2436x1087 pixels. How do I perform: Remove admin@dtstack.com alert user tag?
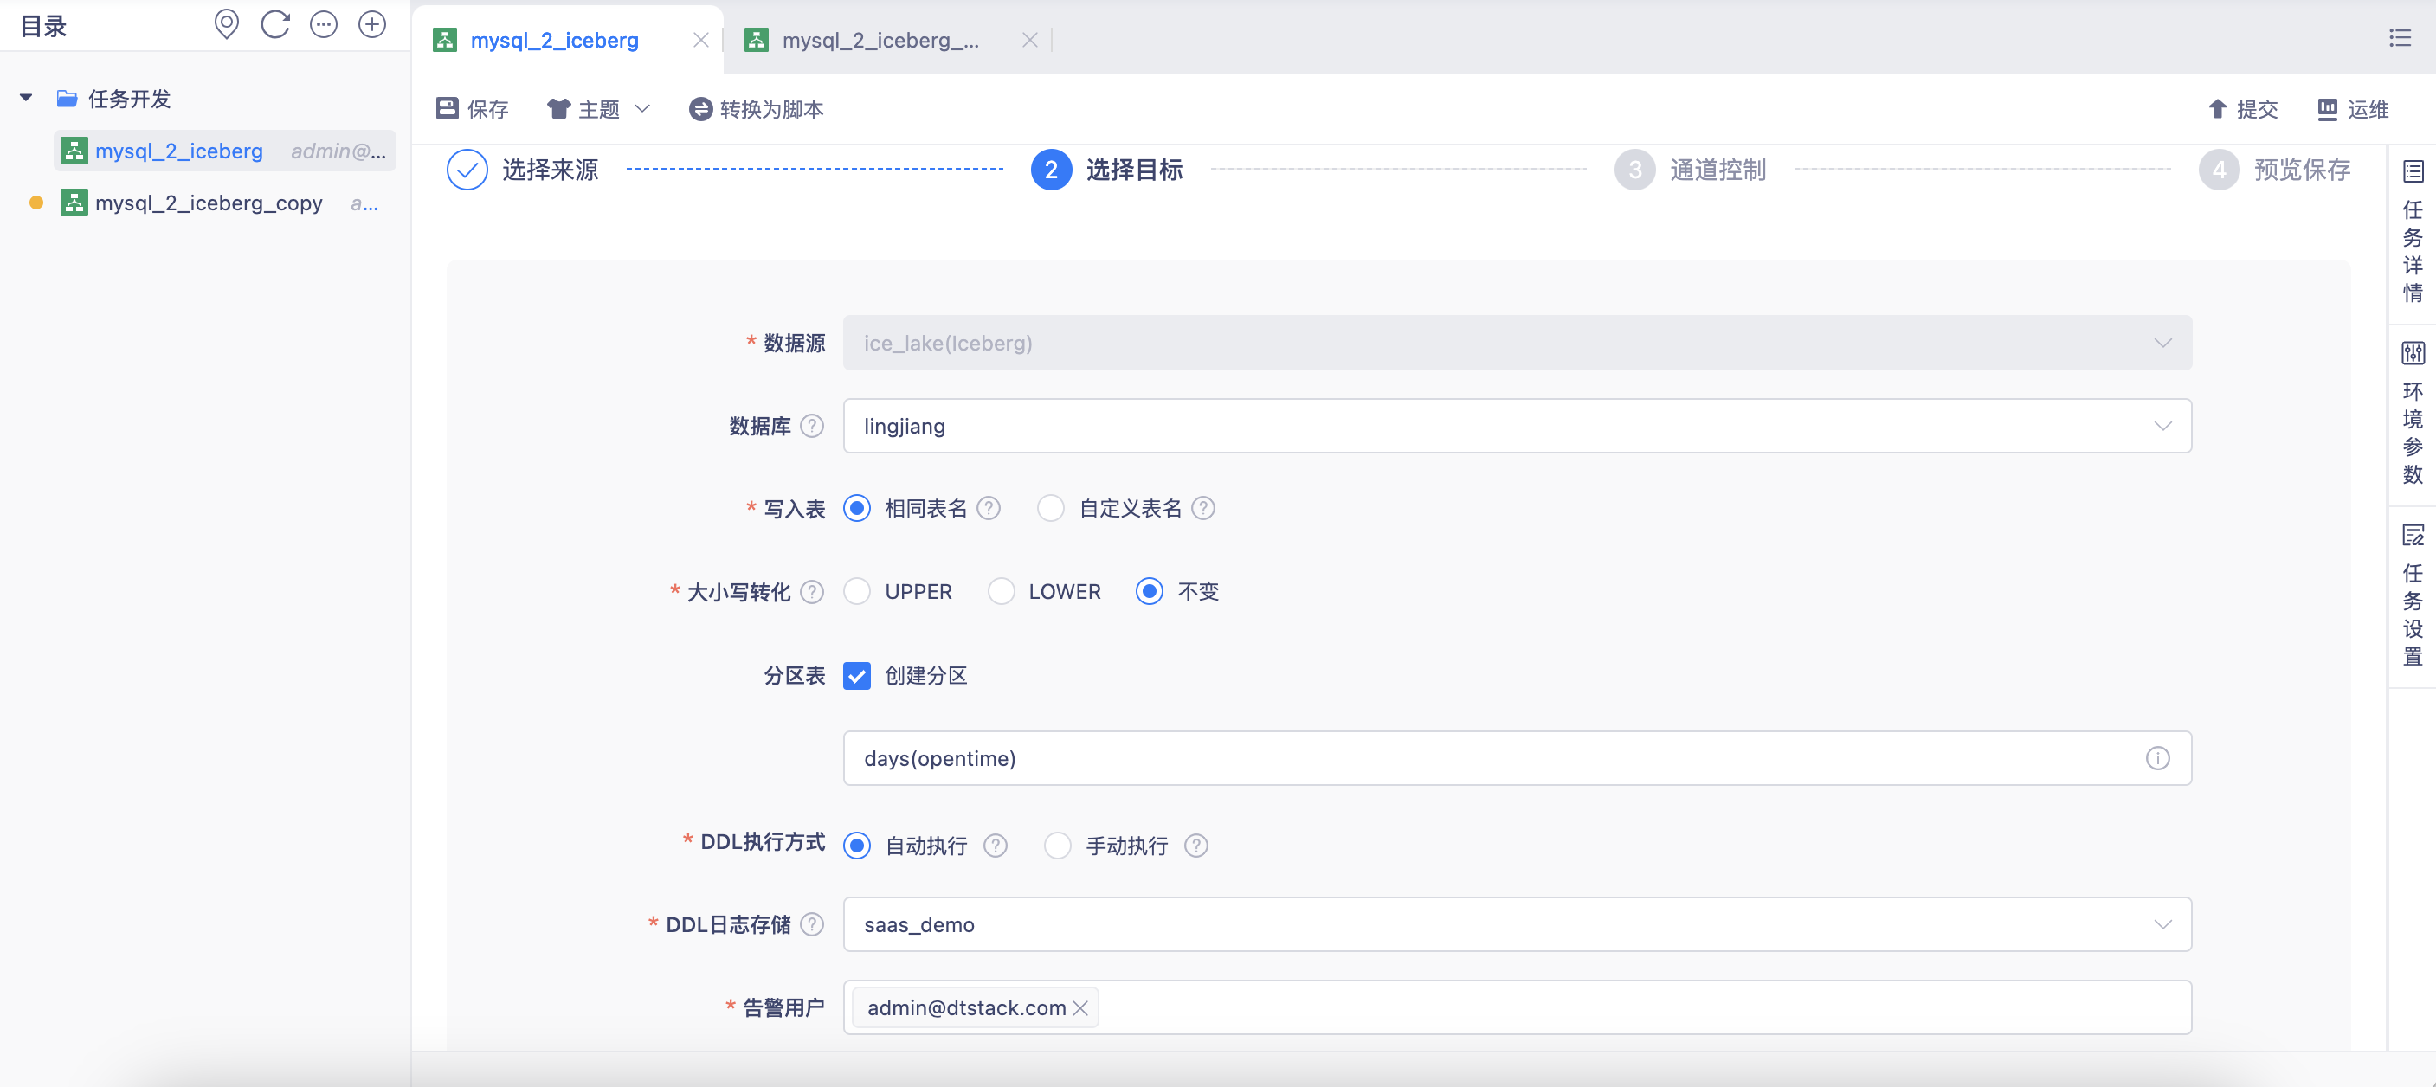pyautogui.click(x=1080, y=1007)
